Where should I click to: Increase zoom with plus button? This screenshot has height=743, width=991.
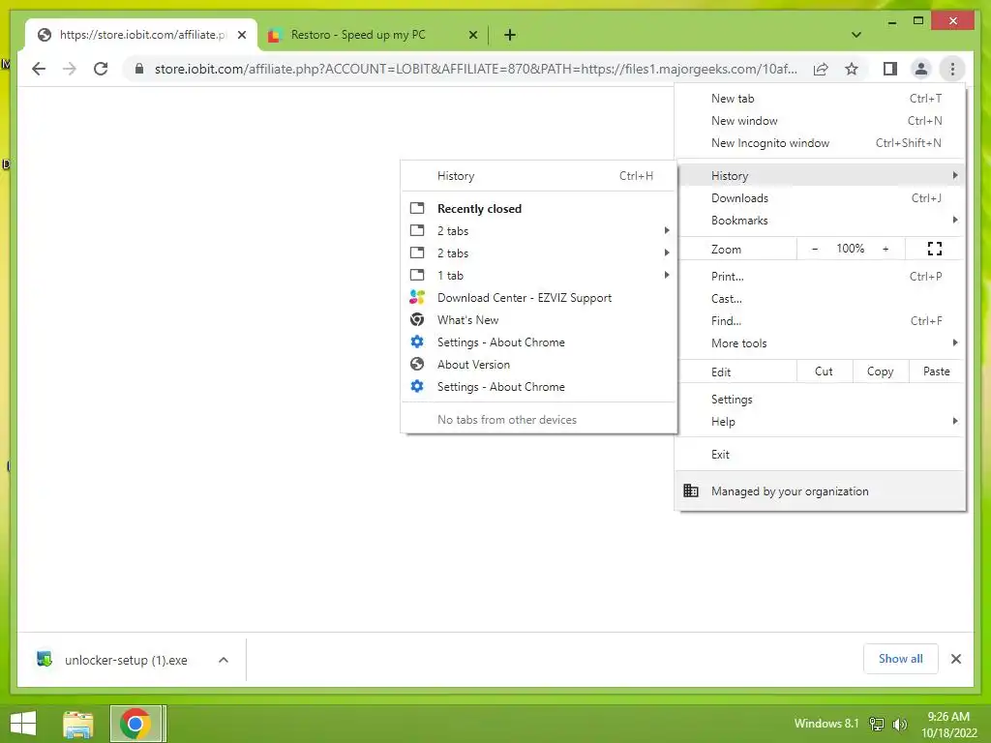886,249
